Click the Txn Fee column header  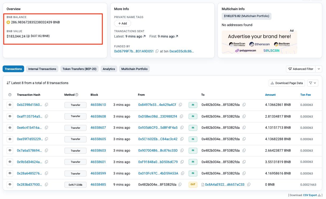coord(305,95)
